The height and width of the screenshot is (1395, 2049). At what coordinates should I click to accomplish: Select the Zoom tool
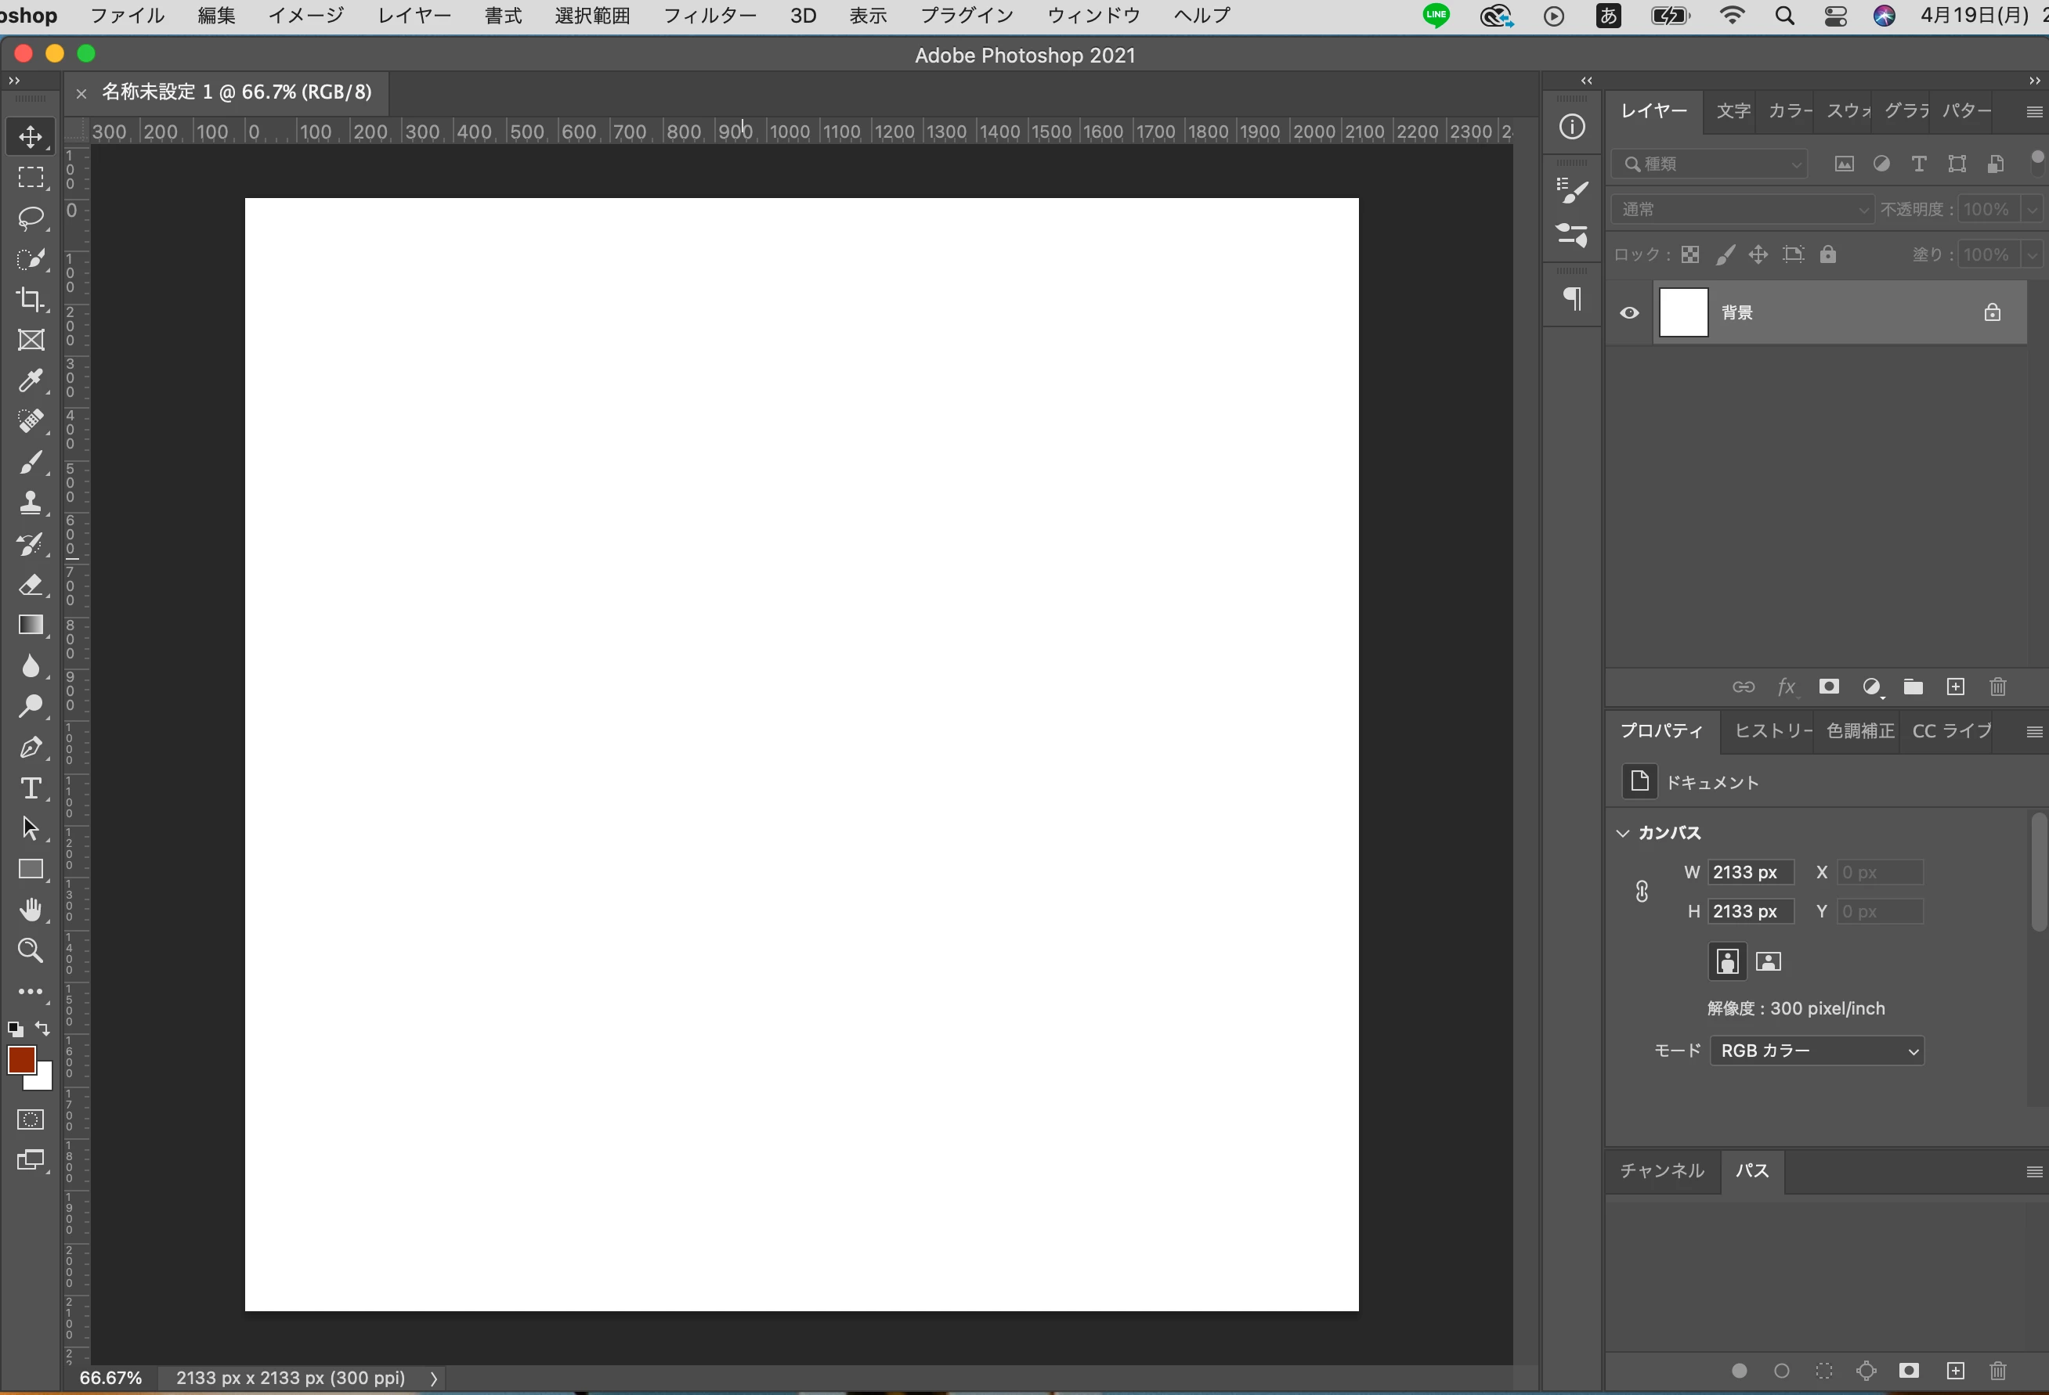31,950
